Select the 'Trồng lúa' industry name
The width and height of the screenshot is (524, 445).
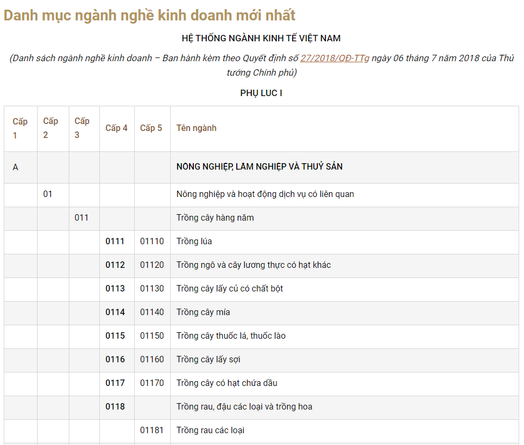(194, 242)
